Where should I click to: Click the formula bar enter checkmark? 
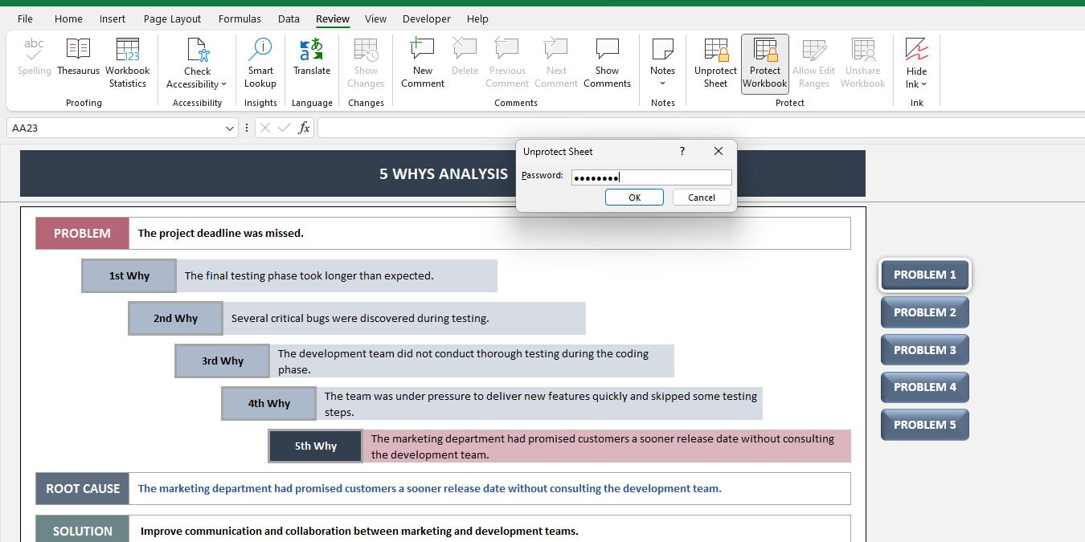click(x=284, y=128)
